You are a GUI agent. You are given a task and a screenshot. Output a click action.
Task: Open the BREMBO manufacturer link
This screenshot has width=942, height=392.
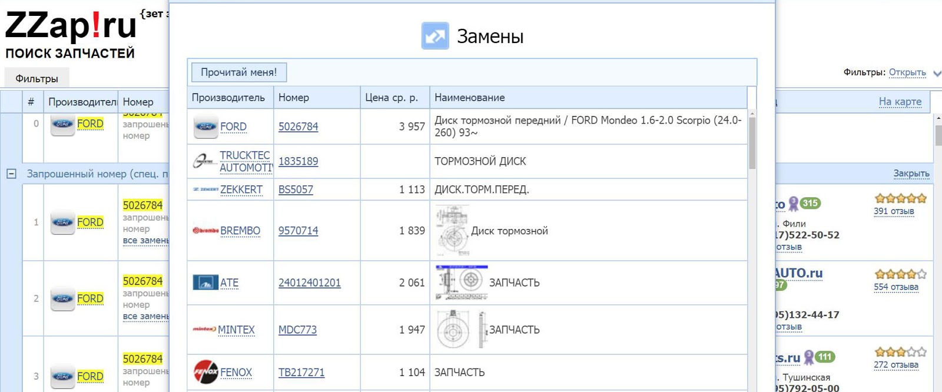point(240,231)
